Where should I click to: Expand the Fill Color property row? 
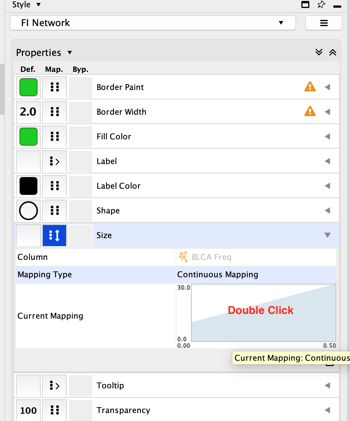pos(327,136)
